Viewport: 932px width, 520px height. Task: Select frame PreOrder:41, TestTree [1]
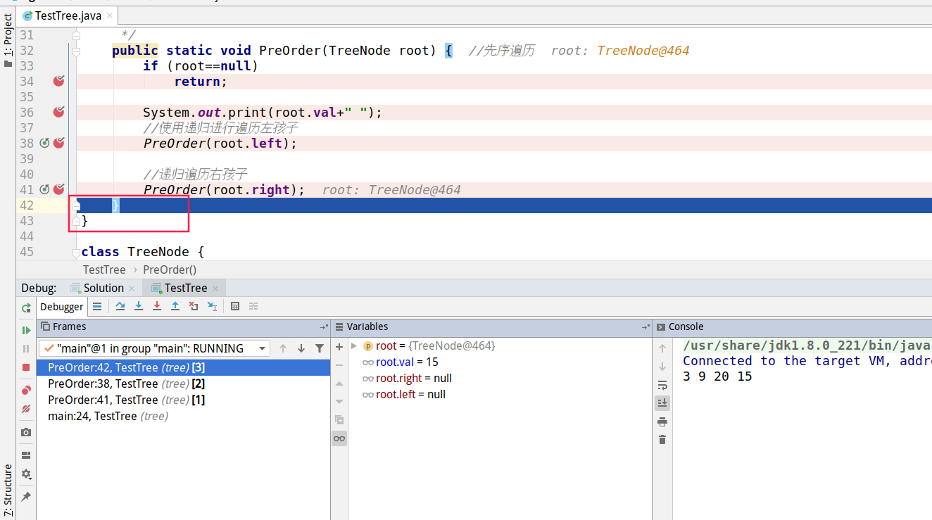183,400
